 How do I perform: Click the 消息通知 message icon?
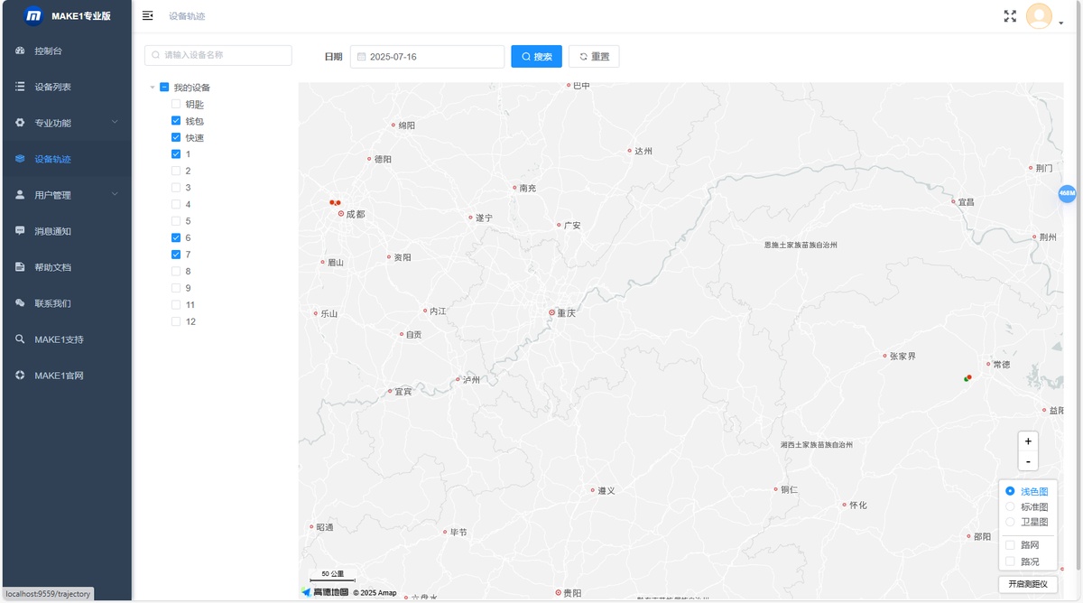pyautogui.click(x=20, y=231)
